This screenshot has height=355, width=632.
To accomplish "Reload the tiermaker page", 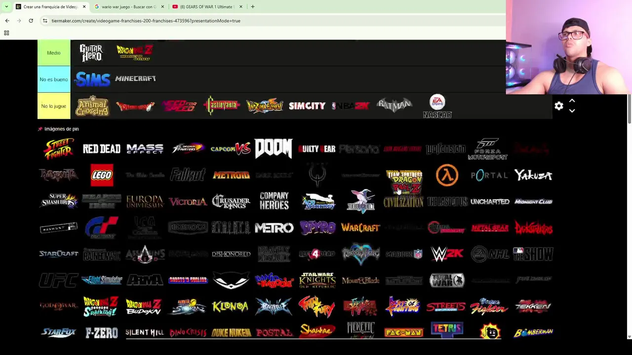I will tap(31, 21).
